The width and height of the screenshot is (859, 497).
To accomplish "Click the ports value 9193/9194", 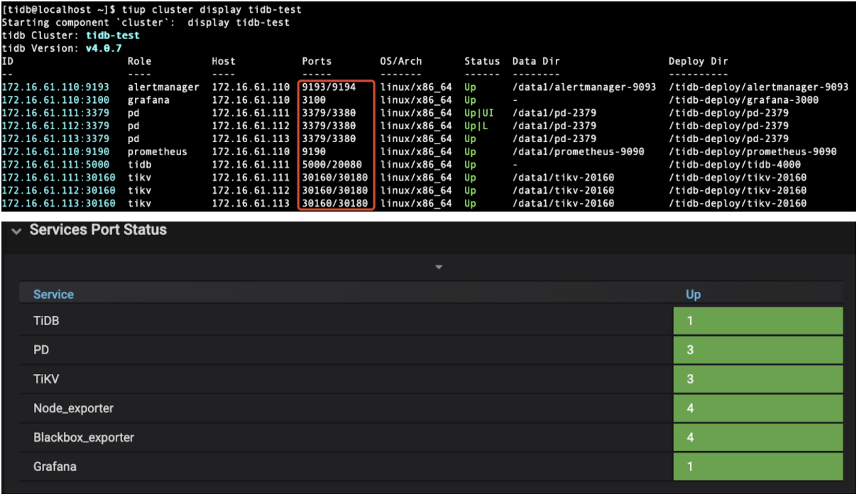I will [329, 87].
